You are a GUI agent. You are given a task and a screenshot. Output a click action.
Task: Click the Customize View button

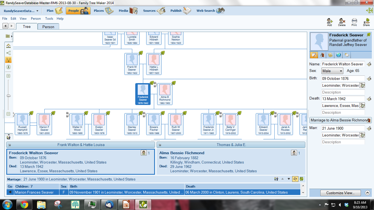(x=340, y=193)
